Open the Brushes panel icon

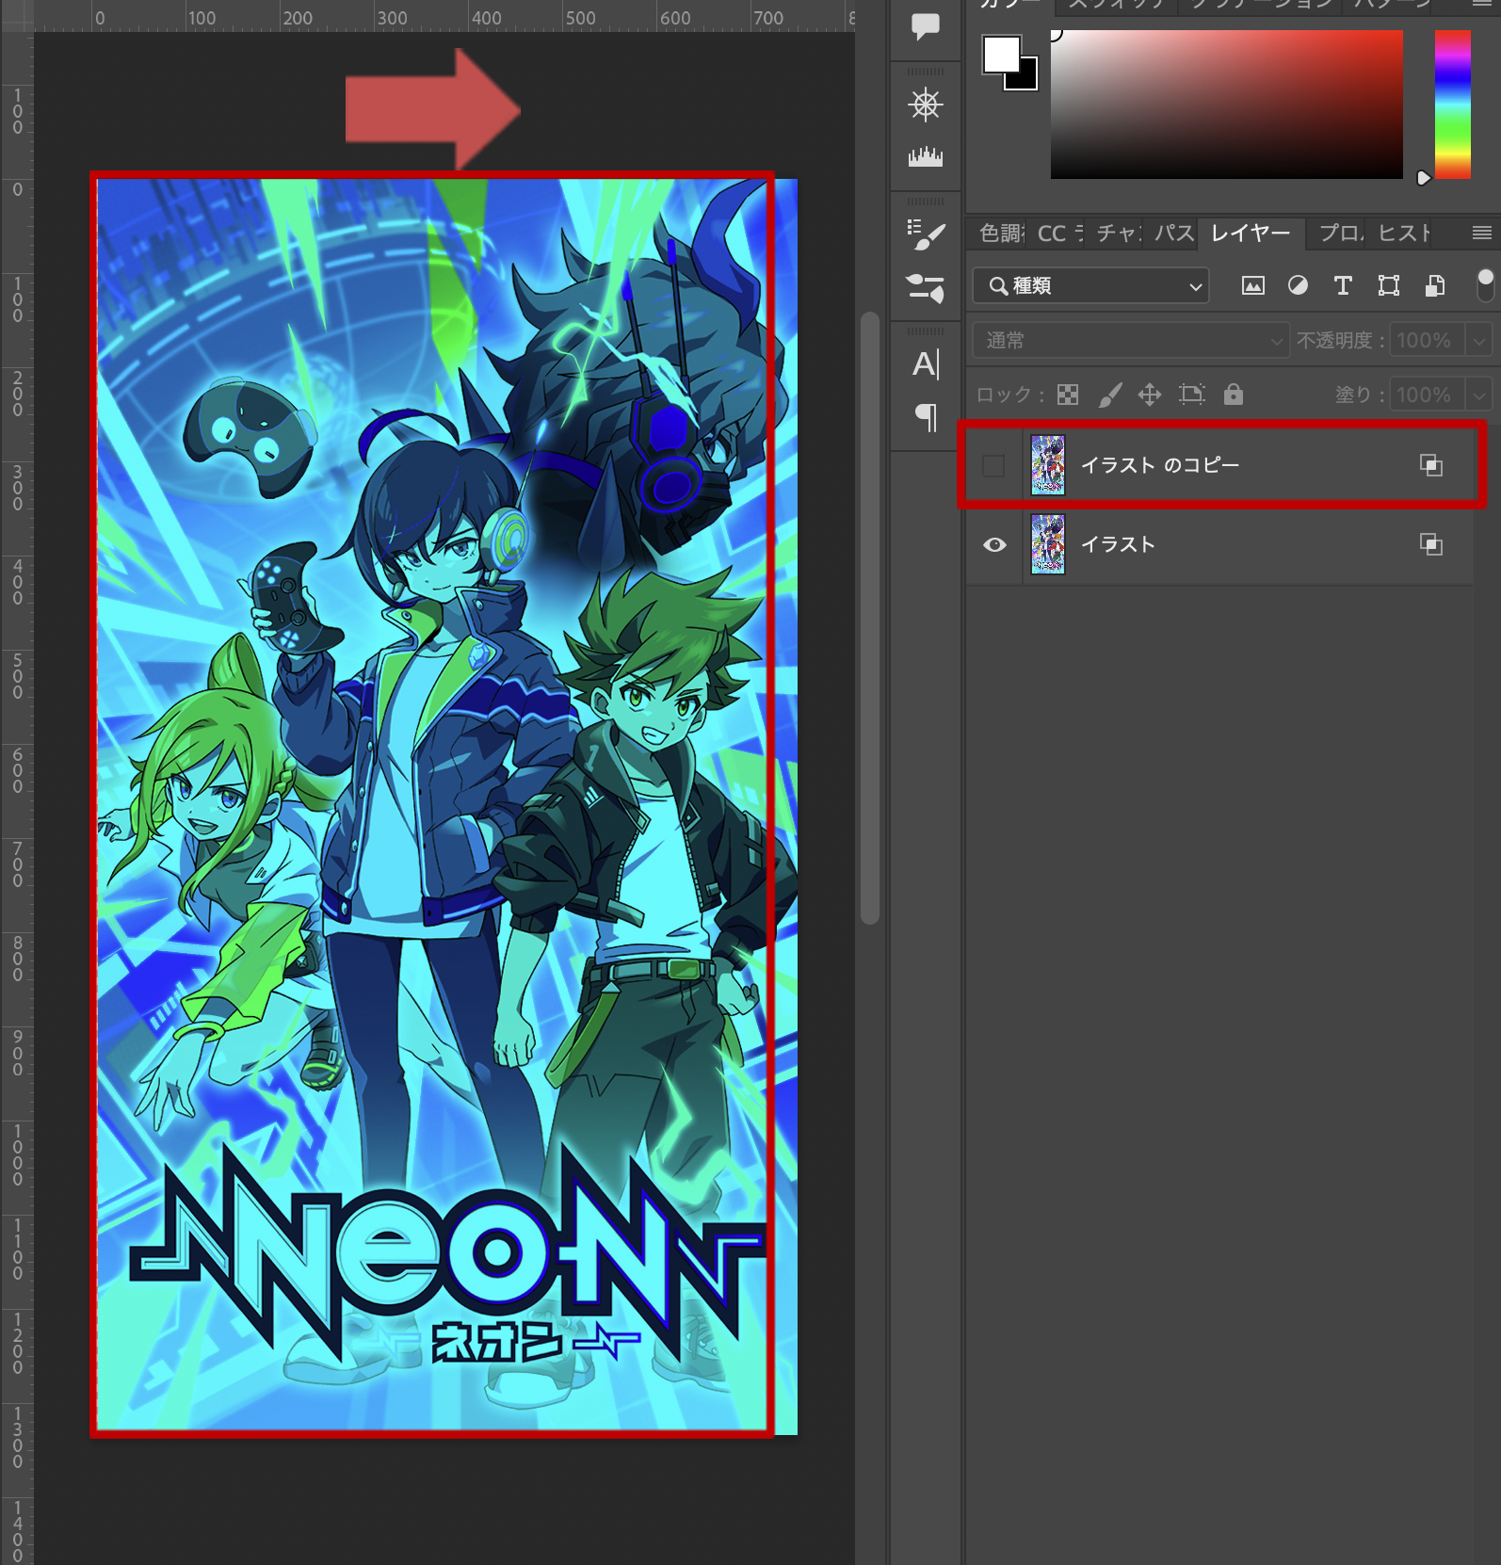pos(926,234)
